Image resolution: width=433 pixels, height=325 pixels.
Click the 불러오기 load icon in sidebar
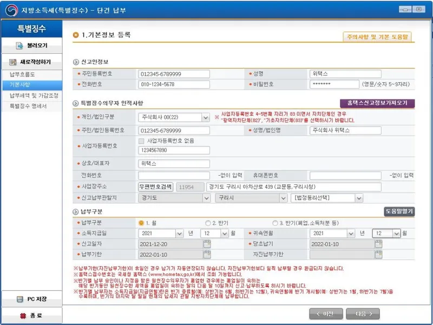point(19,45)
